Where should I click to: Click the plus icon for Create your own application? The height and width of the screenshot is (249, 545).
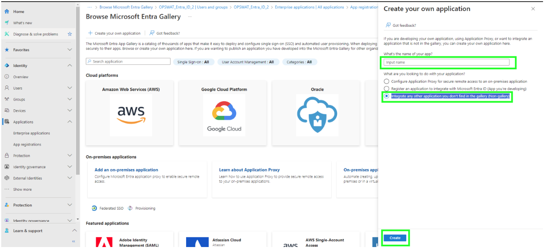pyautogui.click(x=90, y=33)
